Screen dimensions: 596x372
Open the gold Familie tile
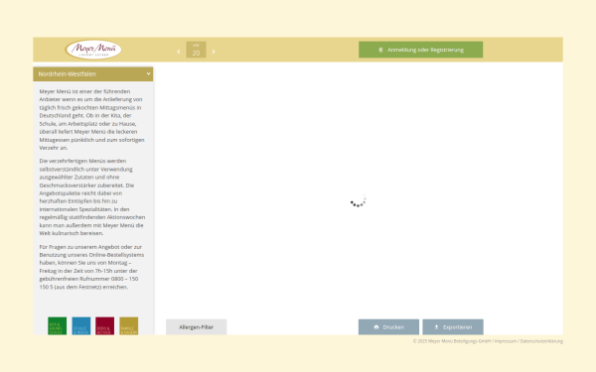129,326
